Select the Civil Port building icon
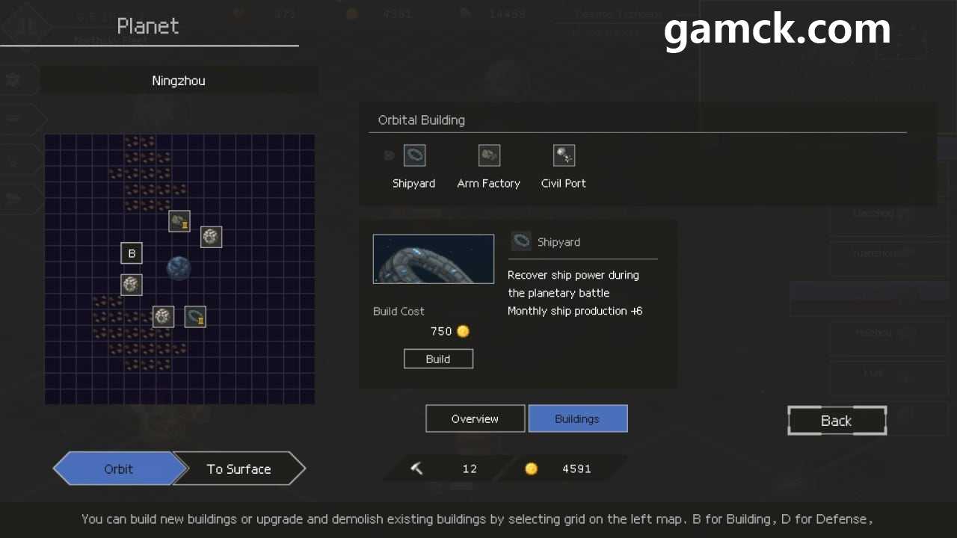This screenshot has height=538, width=957. (x=564, y=155)
